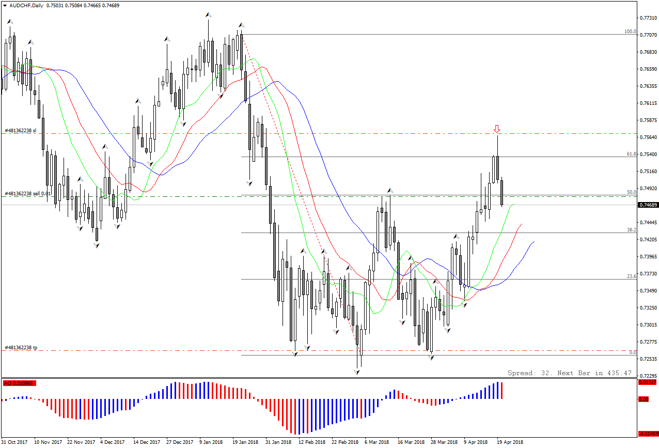659x448 pixels.
Task: Click price scale value 0.77310
Action: pos(649,18)
